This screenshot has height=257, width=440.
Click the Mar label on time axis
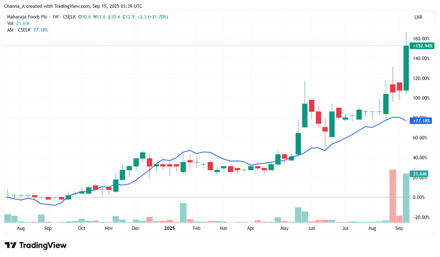(x=223, y=228)
